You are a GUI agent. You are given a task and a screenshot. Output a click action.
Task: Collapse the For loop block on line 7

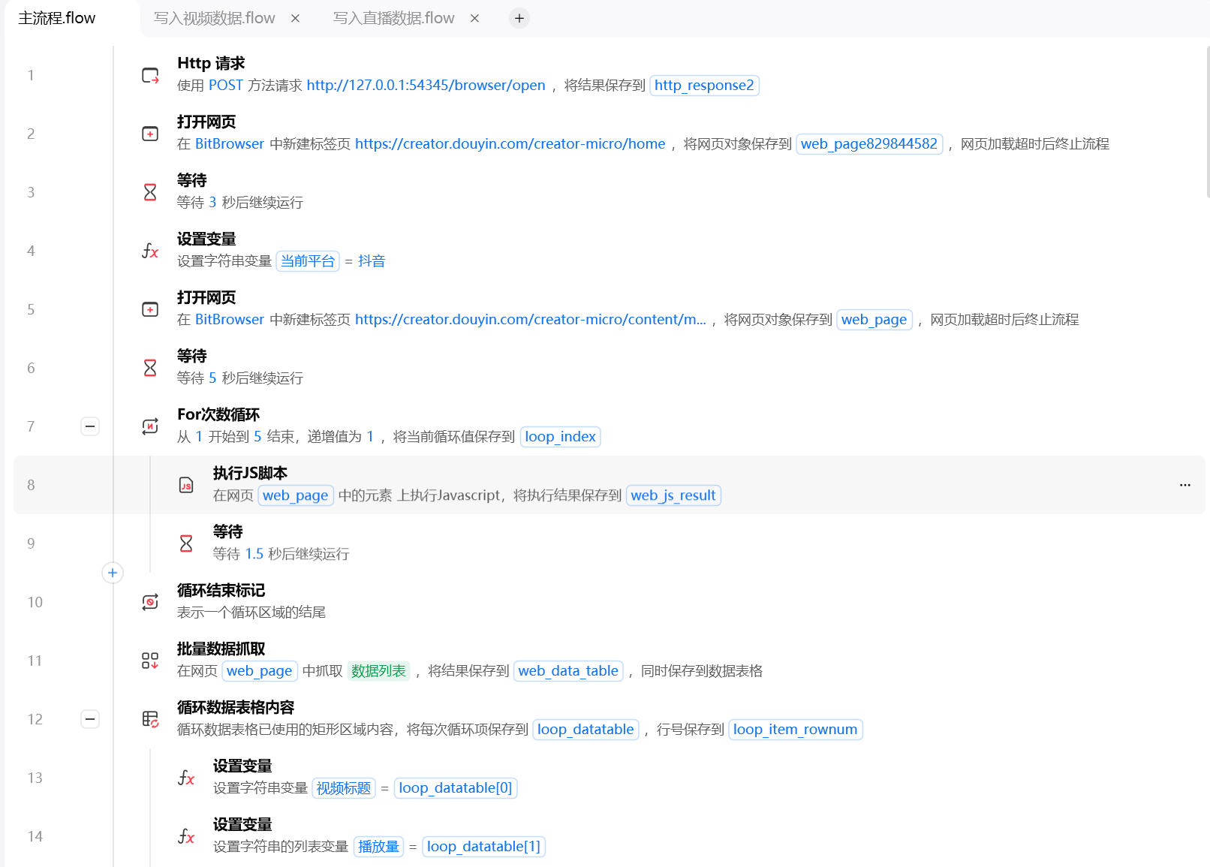coord(90,426)
